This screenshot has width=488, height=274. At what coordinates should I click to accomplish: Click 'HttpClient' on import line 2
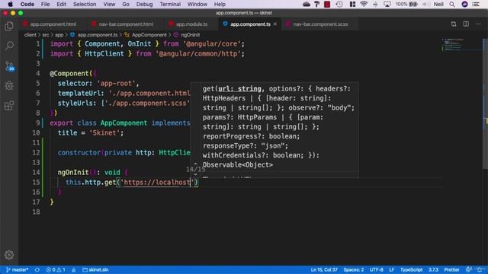104,54
